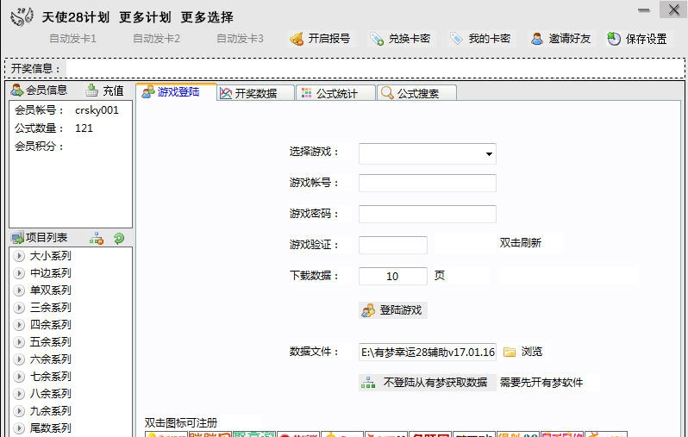Viewport: 688px width, 437px height.
Task: Click the disabled 自动发卡3 item
Action: 240,39
